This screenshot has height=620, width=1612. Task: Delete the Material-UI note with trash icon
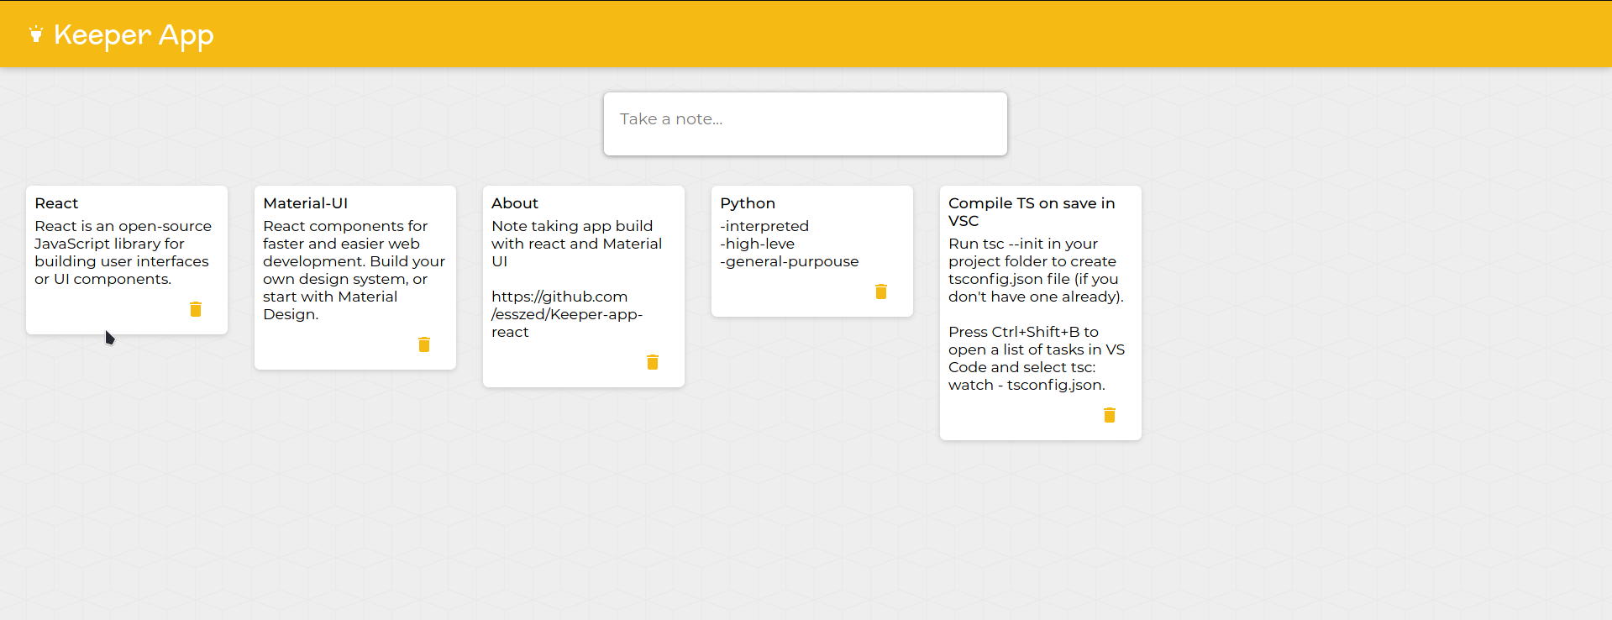click(424, 344)
